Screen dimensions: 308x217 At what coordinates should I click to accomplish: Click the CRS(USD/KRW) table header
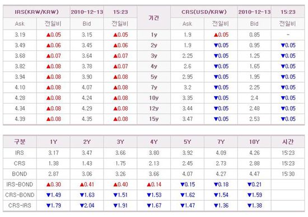(204, 12)
